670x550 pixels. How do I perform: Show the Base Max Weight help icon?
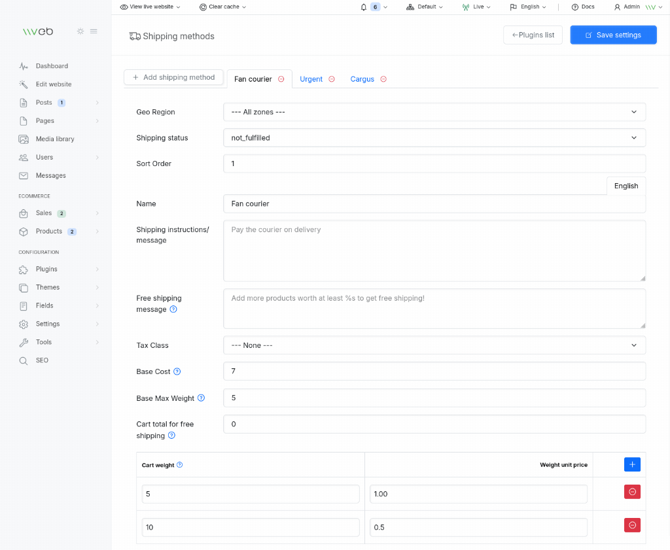tap(202, 398)
